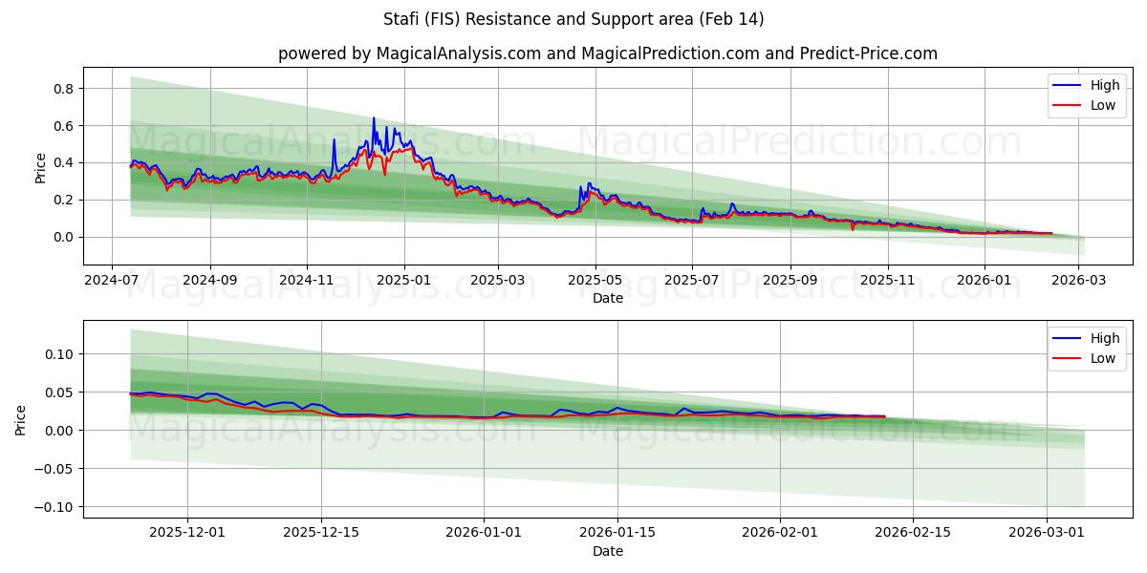Click the '2025-05' x-axis tick label

coord(595,280)
